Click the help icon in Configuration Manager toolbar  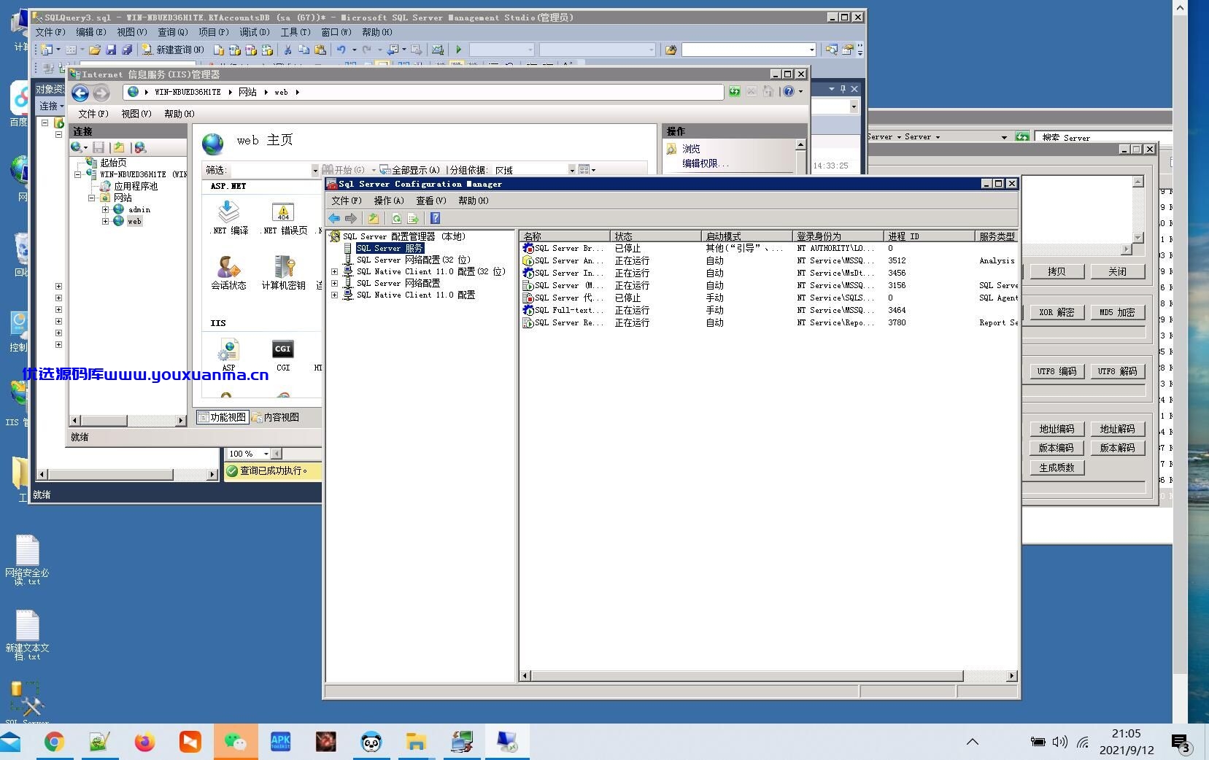coord(436,218)
